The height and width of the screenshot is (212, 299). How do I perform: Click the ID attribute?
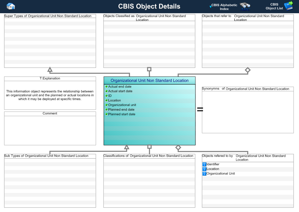(110, 96)
